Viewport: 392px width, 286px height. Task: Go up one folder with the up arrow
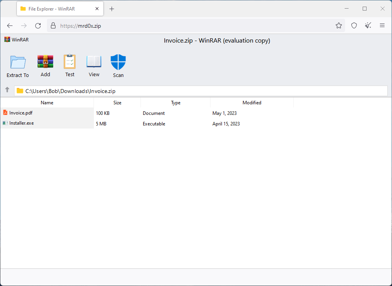click(7, 90)
